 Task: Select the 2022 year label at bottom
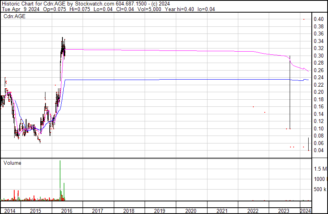[x=253, y=211]
